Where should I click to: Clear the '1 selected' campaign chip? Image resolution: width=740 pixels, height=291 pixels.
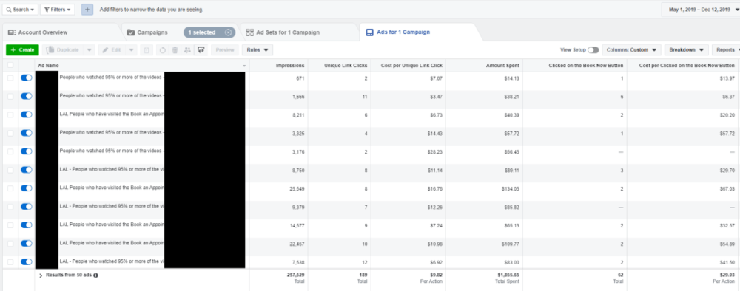coord(229,32)
